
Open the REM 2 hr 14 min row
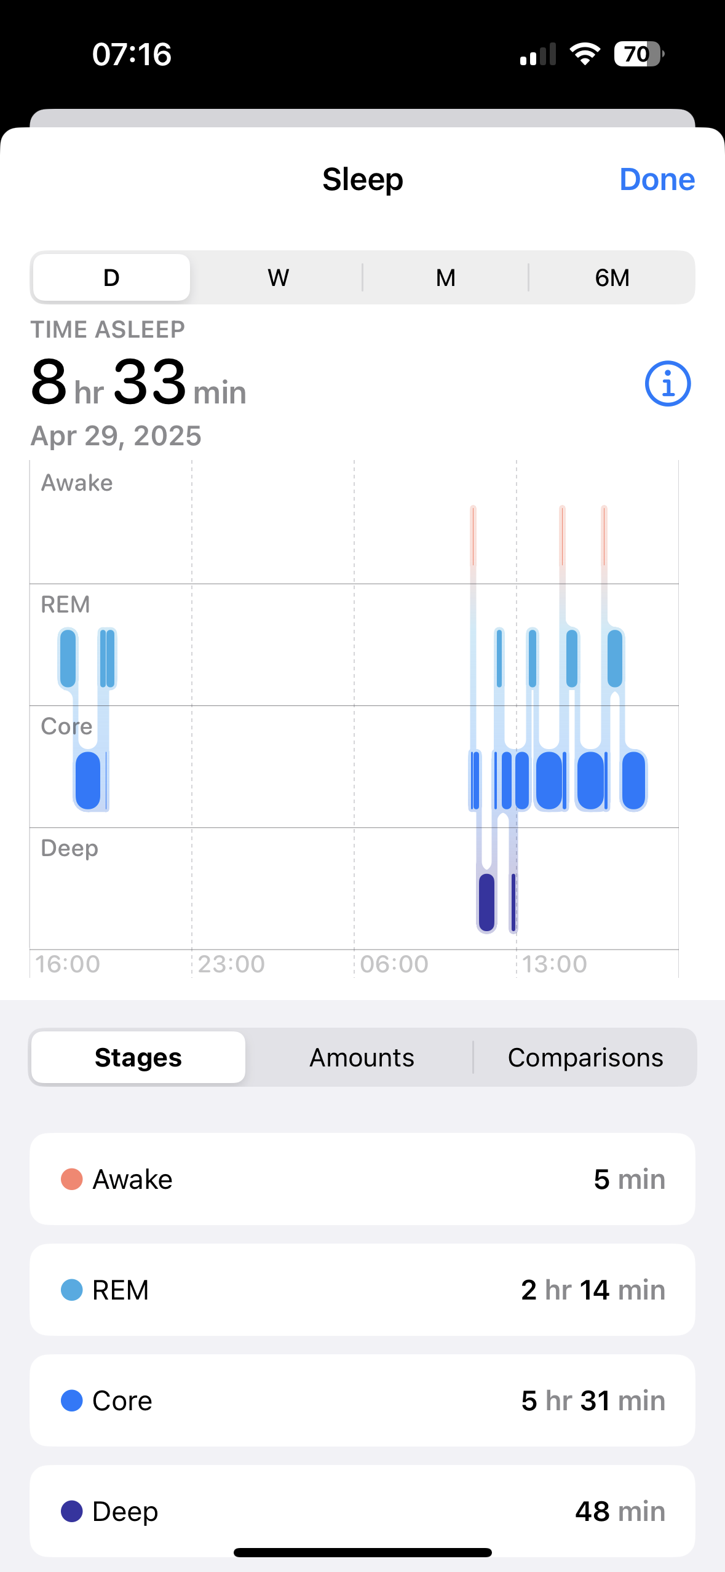[x=362, y=1290]
